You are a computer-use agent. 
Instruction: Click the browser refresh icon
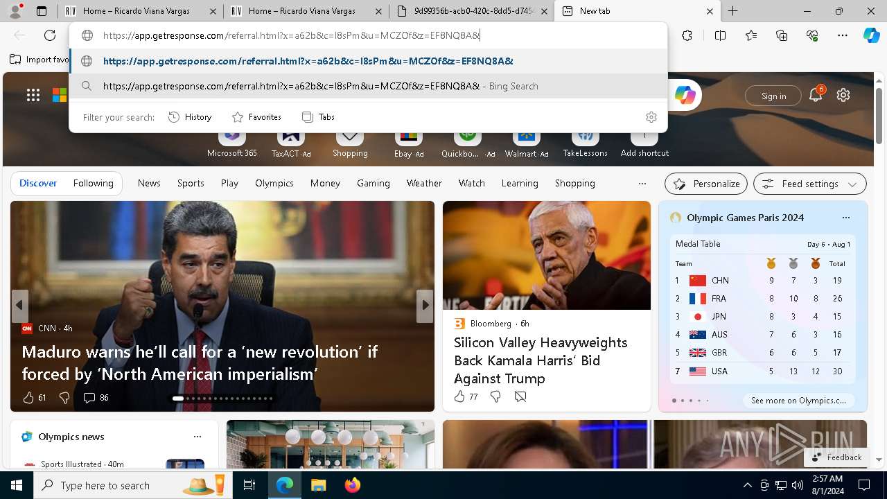click(50, 35)
